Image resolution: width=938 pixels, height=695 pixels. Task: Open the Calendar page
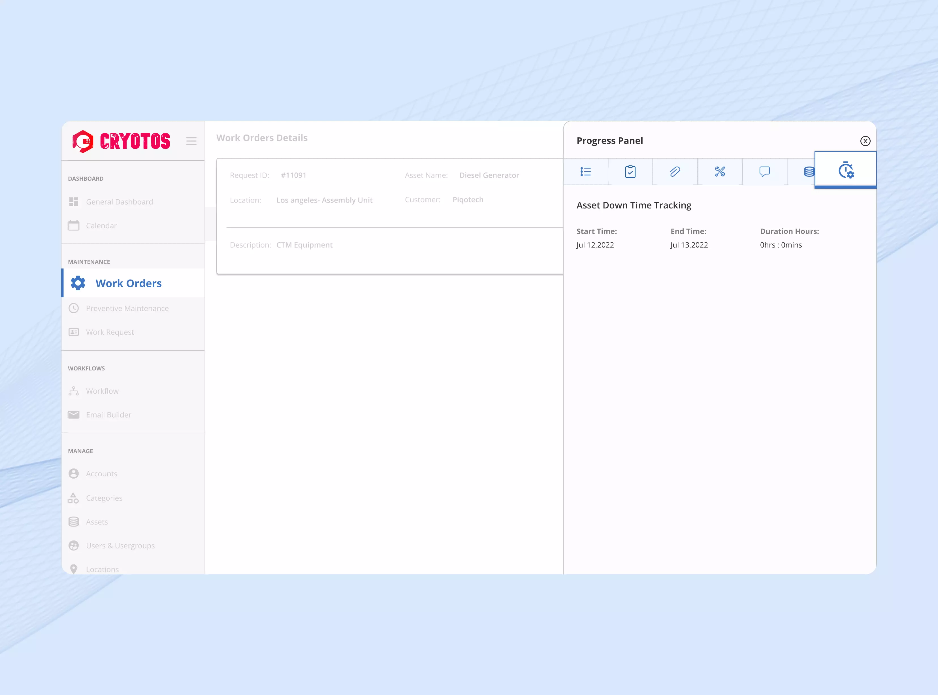point(101,225)
